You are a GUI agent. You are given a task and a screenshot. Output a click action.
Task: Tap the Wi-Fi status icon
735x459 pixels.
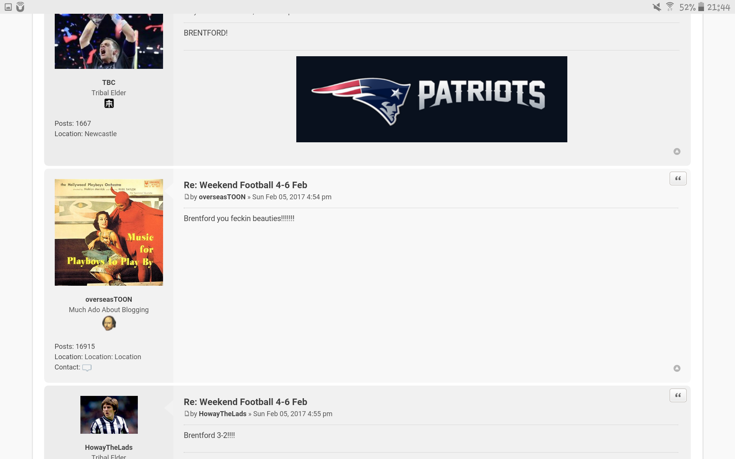pyautogui.click(x=670, y=7)
